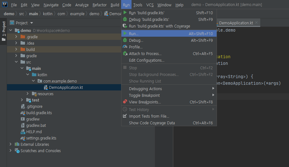Viewport: 289px width, 167px height.
Task: Click the green Run 'build.gradle.kts' play icon
Action: pos(125,13)
